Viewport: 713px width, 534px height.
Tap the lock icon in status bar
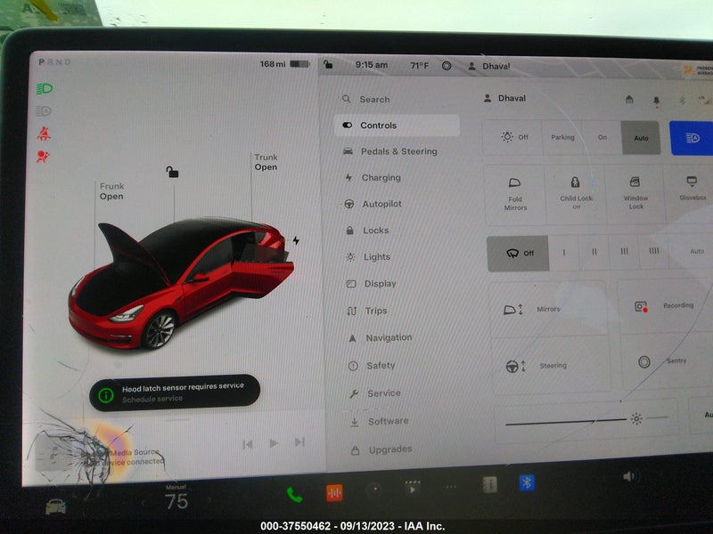pyautogui.click(x=328, y=64)
